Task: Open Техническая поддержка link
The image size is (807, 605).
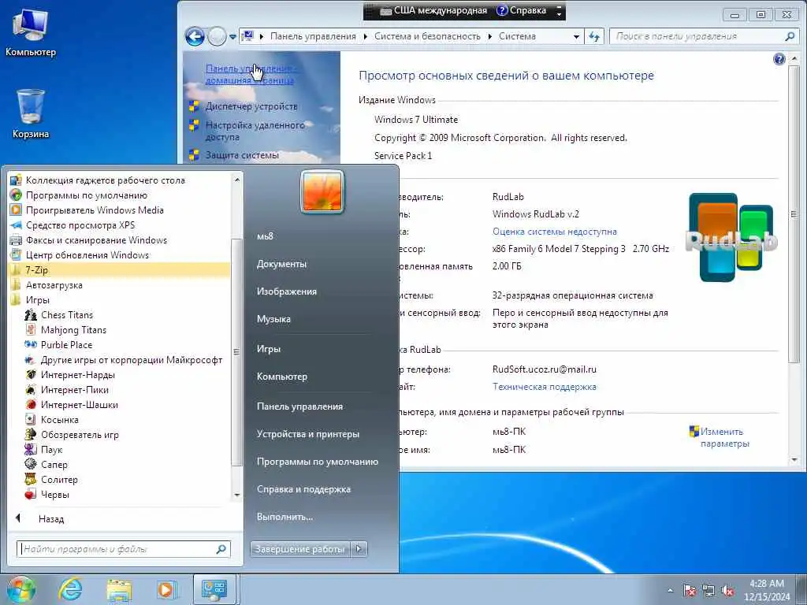Action: 544,387
